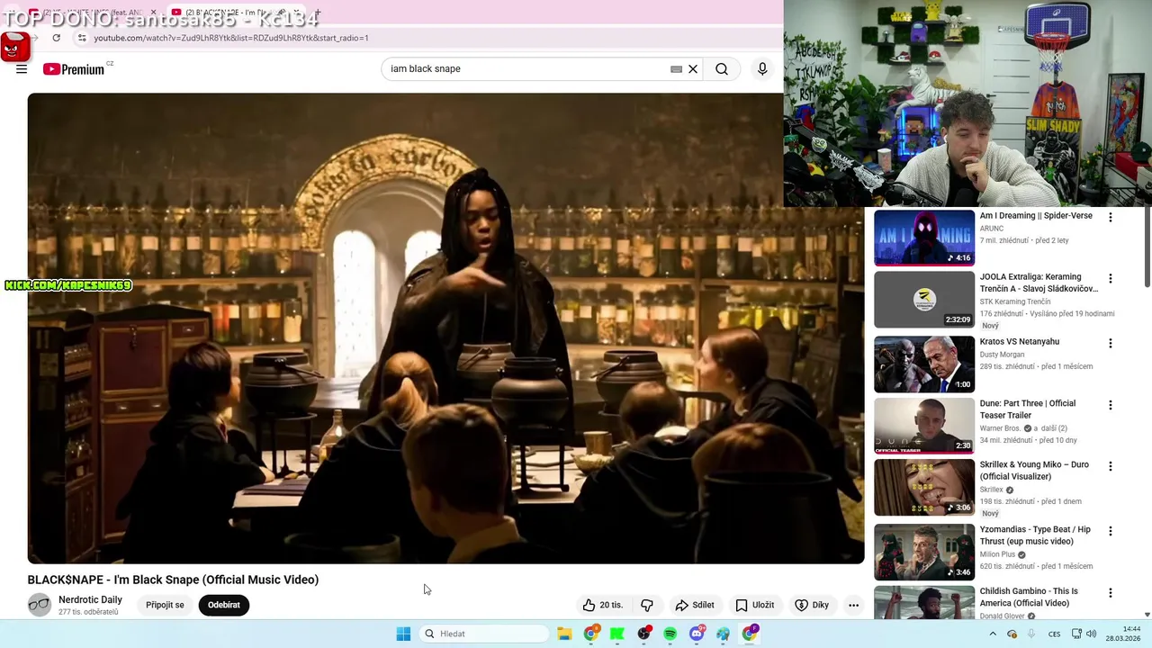
Task: Send thanks with Díky button
Action: pyautogui.click(x=812, y=605)
